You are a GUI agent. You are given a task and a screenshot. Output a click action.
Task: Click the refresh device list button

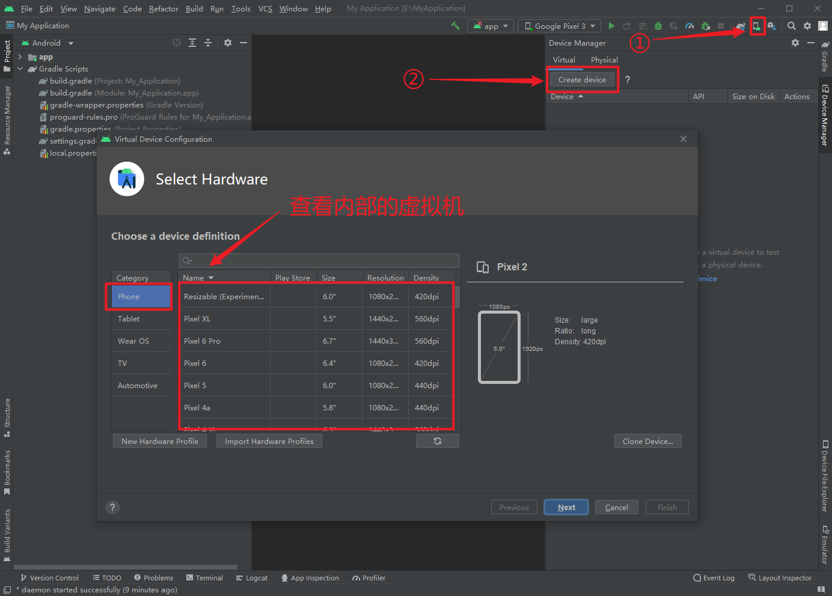(x=438, y=441)
